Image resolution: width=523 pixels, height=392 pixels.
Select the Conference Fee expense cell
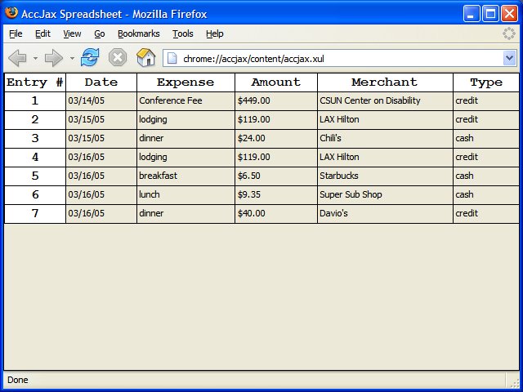tap(185, 101)
